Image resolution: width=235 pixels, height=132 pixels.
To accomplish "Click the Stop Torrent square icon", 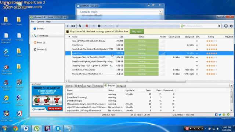I will pos(99,26).
